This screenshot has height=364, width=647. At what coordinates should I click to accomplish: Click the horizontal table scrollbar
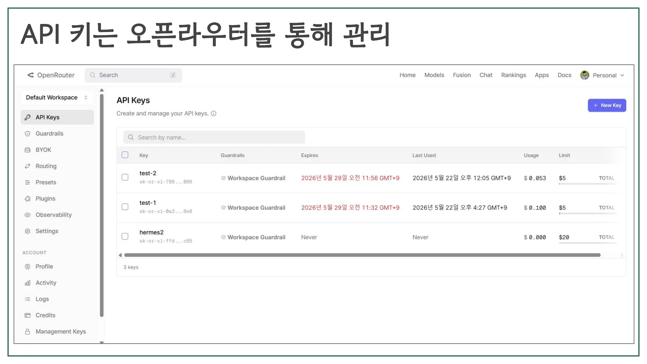tap(362, 255)
